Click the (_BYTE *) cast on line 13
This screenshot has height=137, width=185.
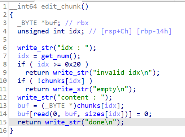click(x=59, y=106)
